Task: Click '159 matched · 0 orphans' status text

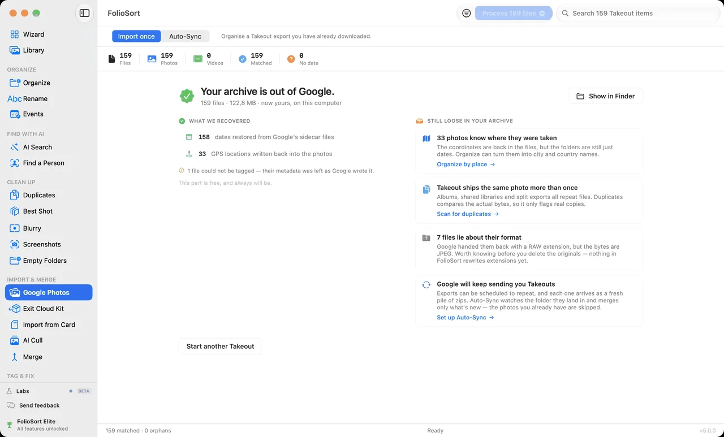Action: coord(138,431)
